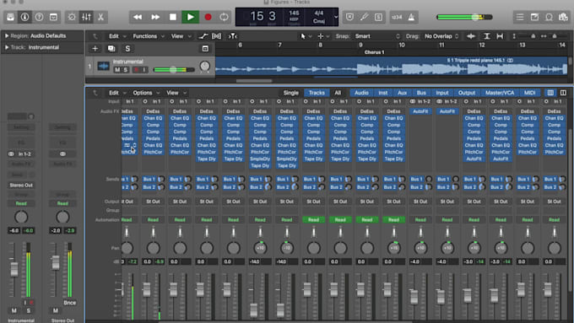Switch mixer to Single view
The width and height of the screenshot is (574, 323).
click(x=290, y=93)
